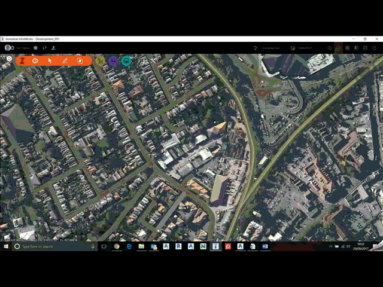Image resolution: width=383 pixels, height=287 pixels.
Task: Click the sync refresh arrows icon
Action: 44,48
